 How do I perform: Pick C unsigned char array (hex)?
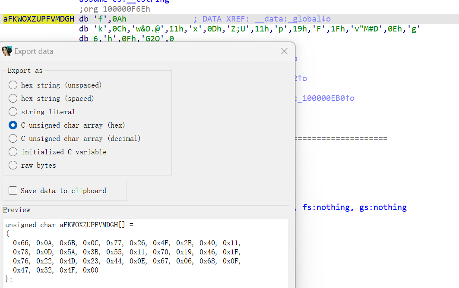coord(13,125)
